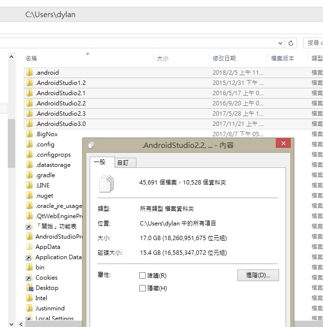Click the 搜尋 search box
This screenshot has height=327, width=323.
click(x=313, y=43)
